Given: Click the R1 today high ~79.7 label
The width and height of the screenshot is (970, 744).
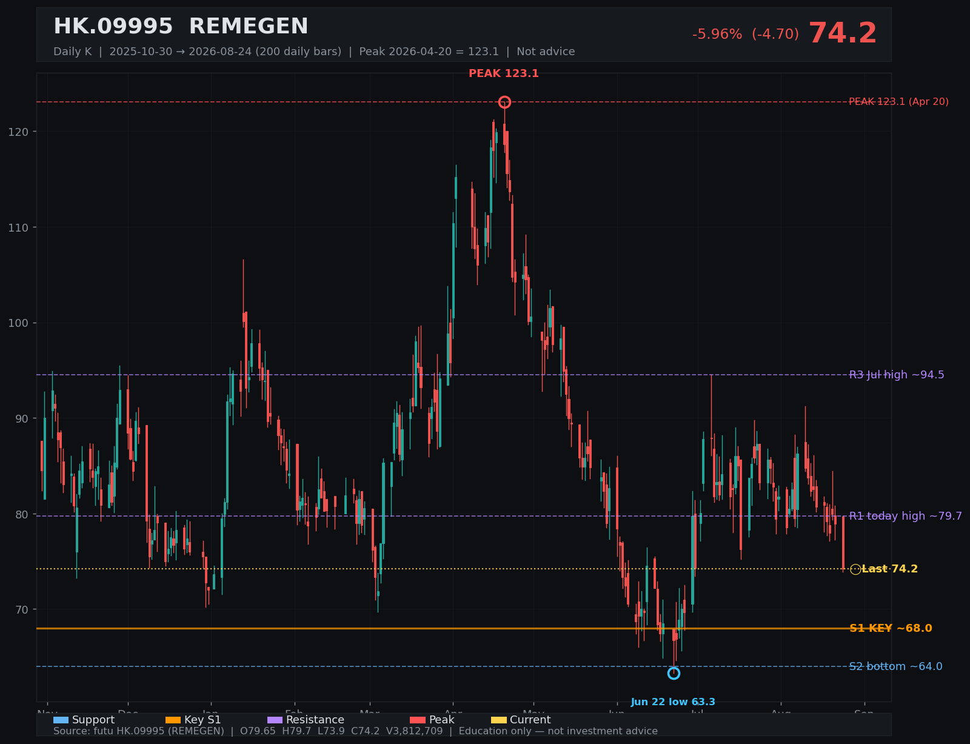Looking at the screenshot, I should [905, 516].
